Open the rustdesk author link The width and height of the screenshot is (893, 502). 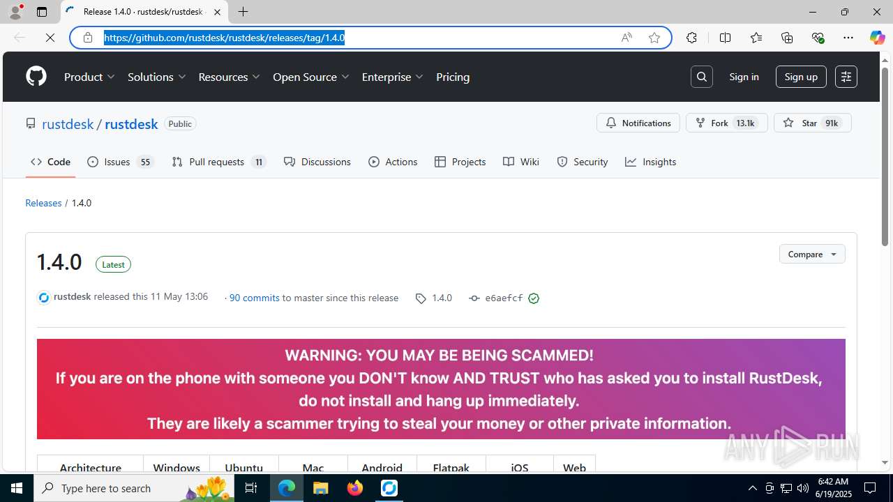pyautogui.click(x=72, y=296)
